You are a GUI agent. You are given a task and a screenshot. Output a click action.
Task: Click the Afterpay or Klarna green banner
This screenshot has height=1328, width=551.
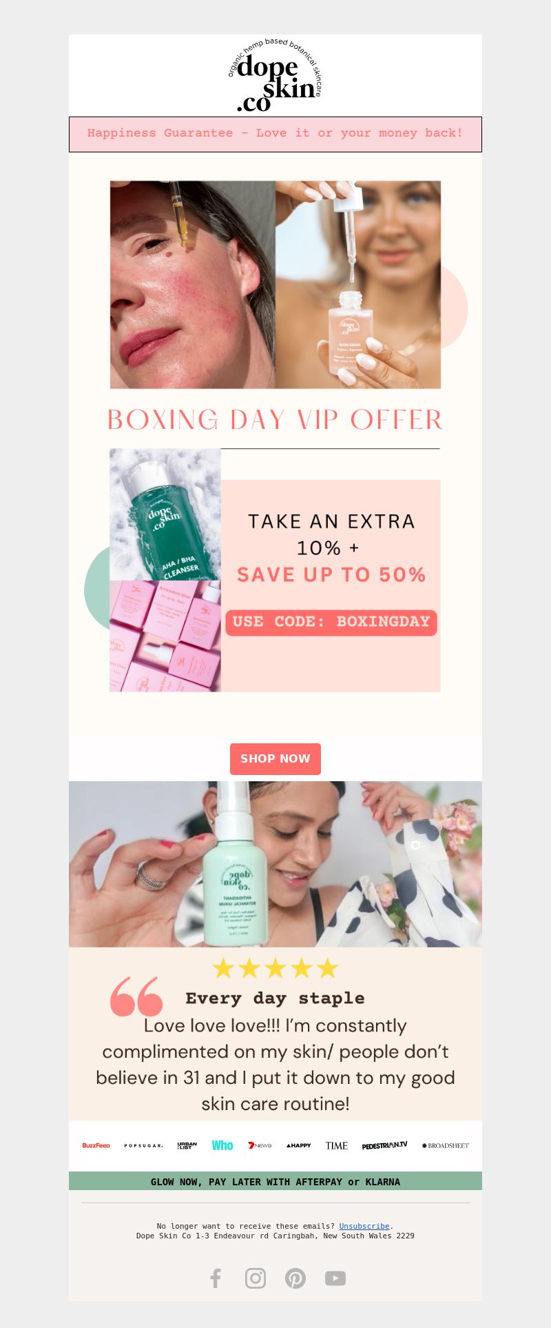275,1181
